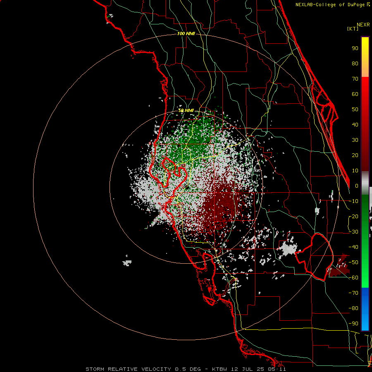Screen dimensions: 372x372
Task: Click the -90 knot scale label
Action: point(353,324)
